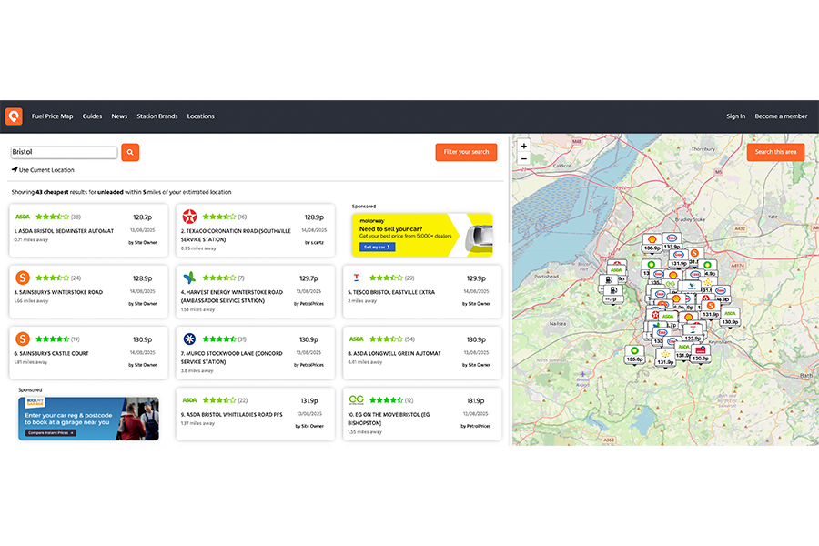Select the Morrisons map marker priced 131.9p at bottom
Screen dimensions: 819x546
tap(665, 357)
